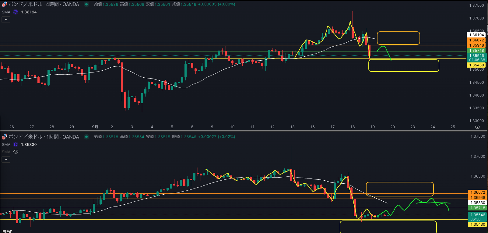The width and height of the screenshot is (488, 233).
Task: Click the date 25 on the time axis
Action: 453,127
